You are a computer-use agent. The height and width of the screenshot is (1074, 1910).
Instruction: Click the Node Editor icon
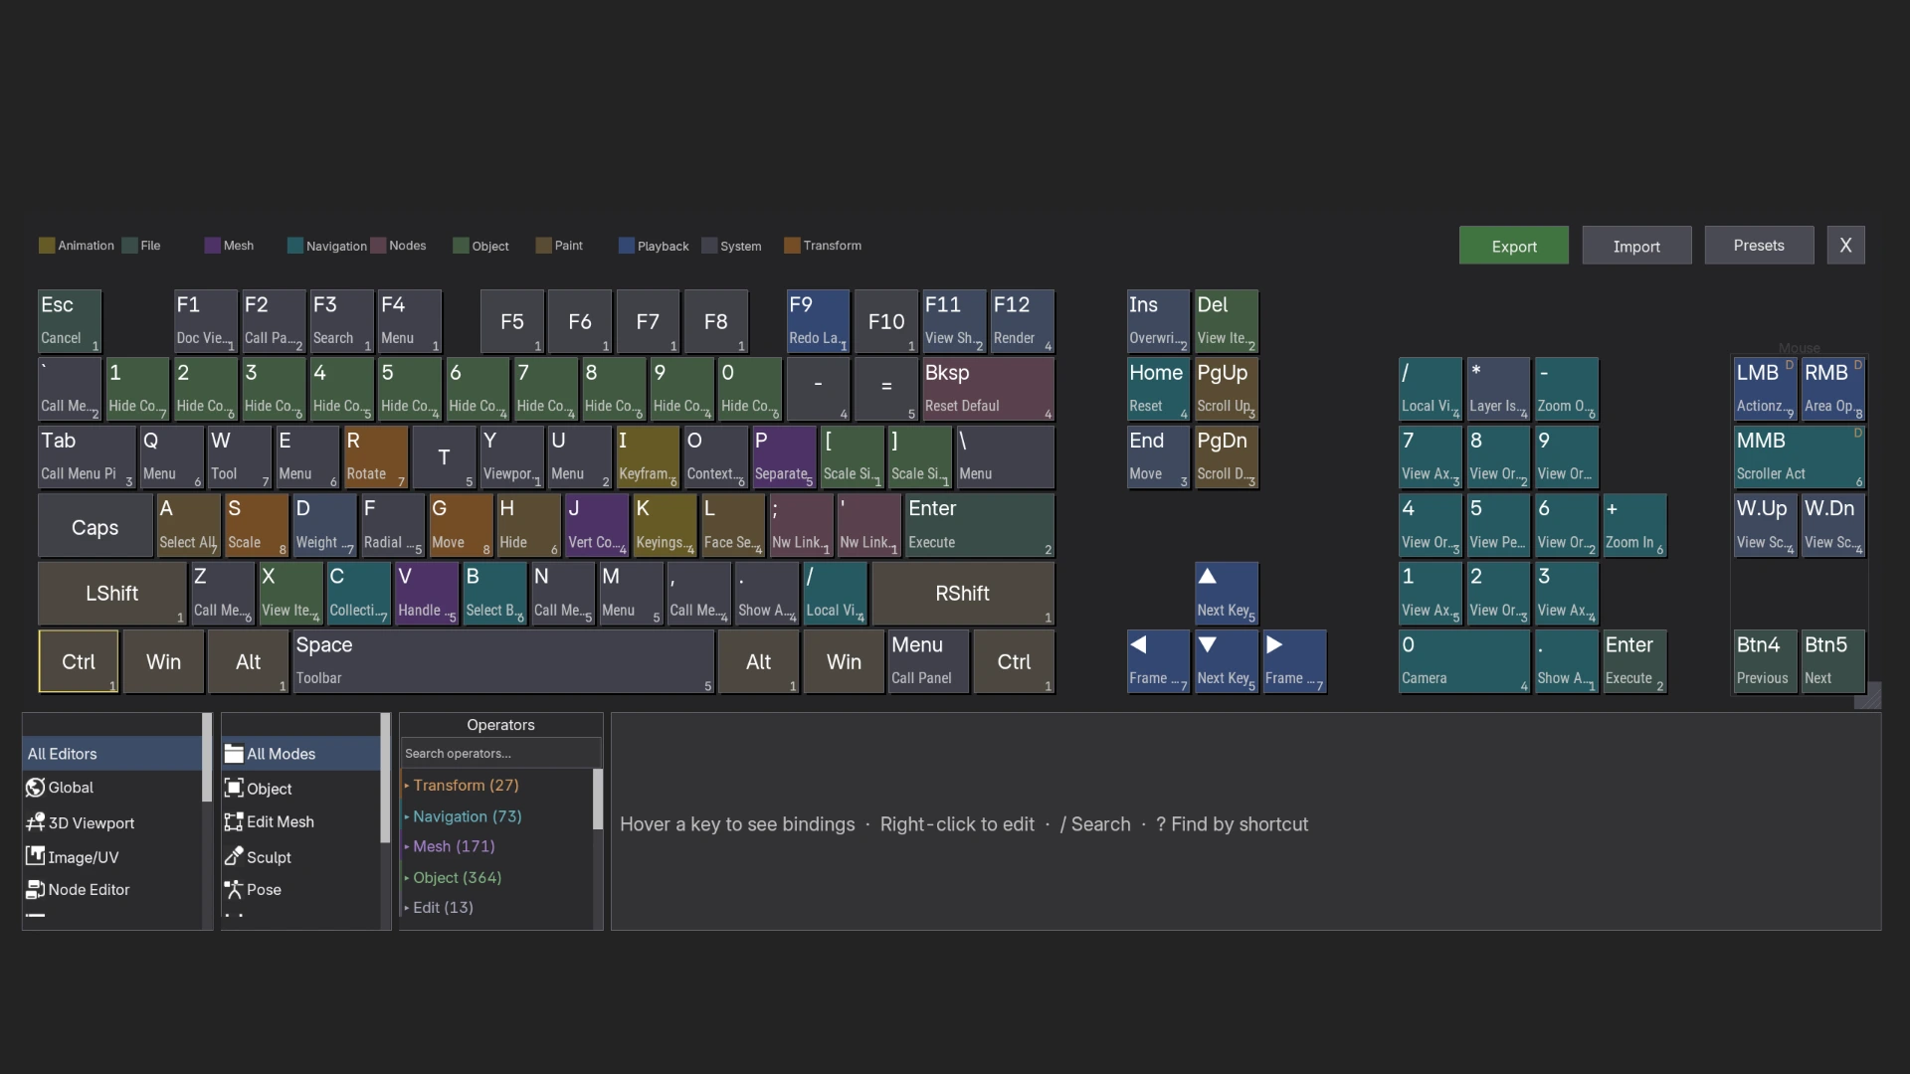pyautogui.click(x=35, y=889)
